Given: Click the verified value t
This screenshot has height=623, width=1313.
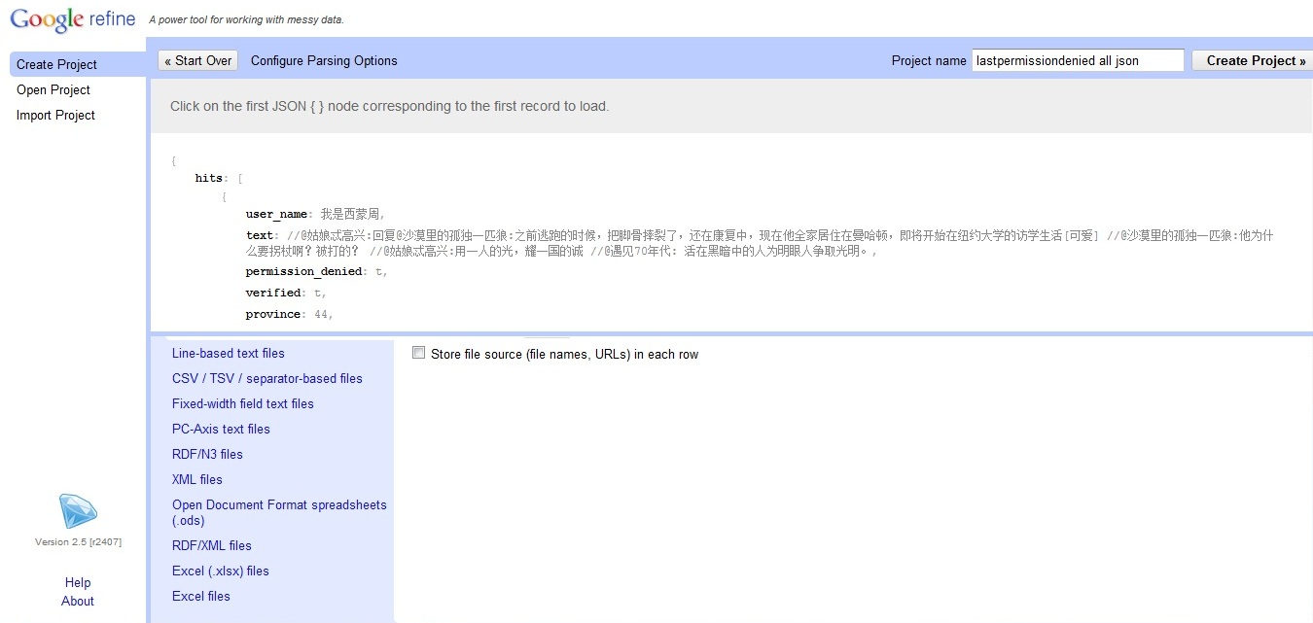Looking at the screenshot, I should [317, 293].
